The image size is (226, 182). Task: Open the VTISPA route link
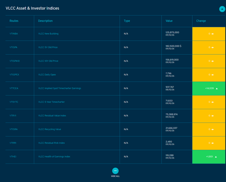tap(13, 47)
